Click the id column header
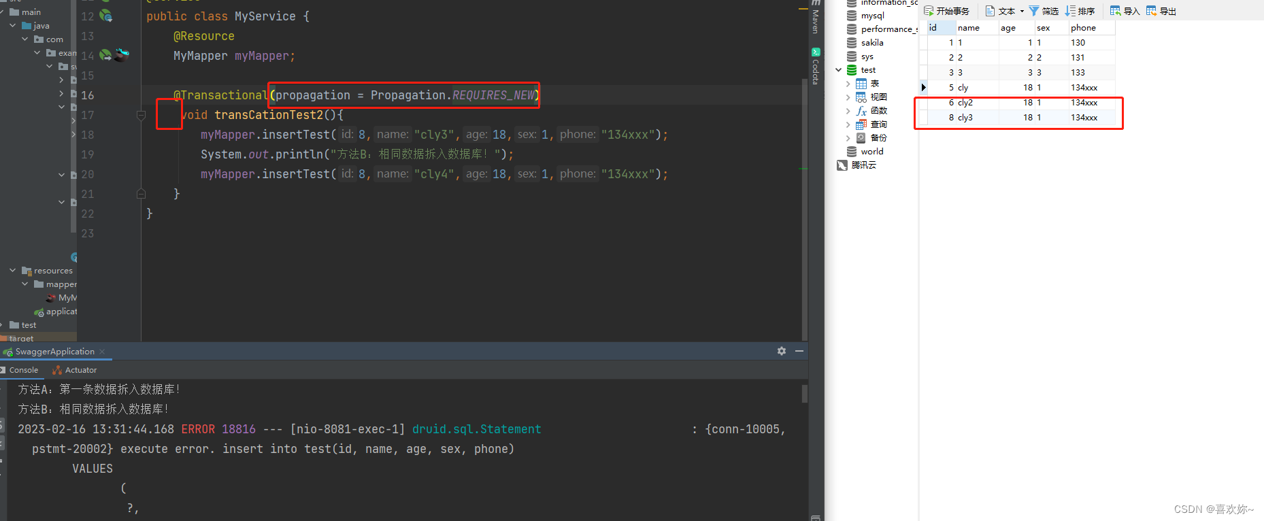This screenshot has height=521, width=1264. [x=942, y=28]
